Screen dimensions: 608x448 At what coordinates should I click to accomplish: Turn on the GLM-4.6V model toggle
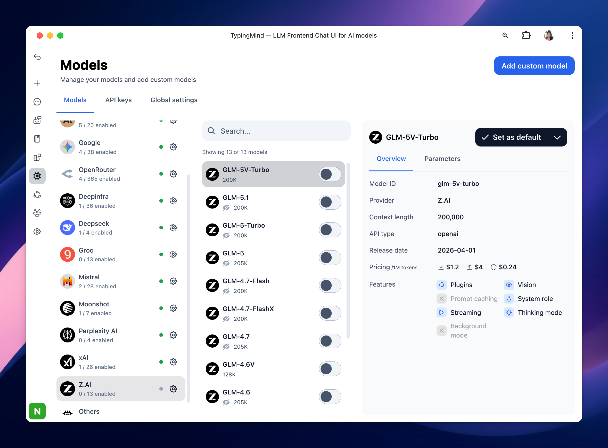(330, 369)
